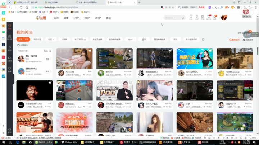Open 鱼吧 in Douyu navigation

click(109, 18)
